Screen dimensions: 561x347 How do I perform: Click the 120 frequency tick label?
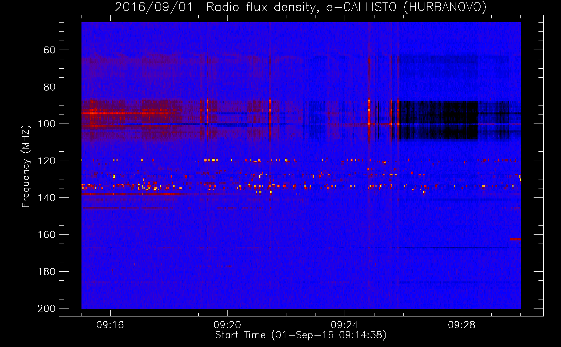coord(46,161)
